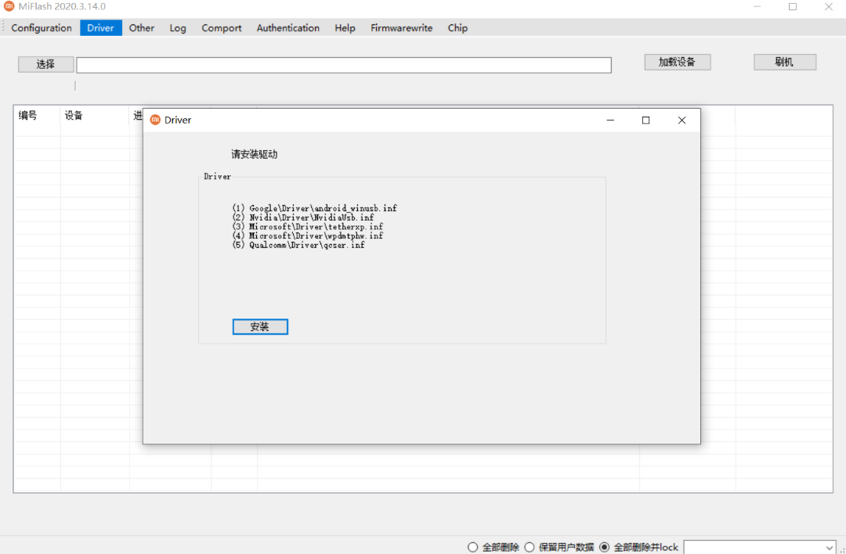The height and width of the screenshot is (554, 846).
Task: Click the 选择 browse button
Action: pos(45,64)
